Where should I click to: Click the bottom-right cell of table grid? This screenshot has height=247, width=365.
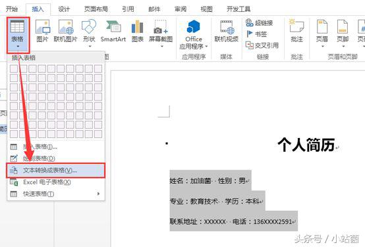click(98, 134)
